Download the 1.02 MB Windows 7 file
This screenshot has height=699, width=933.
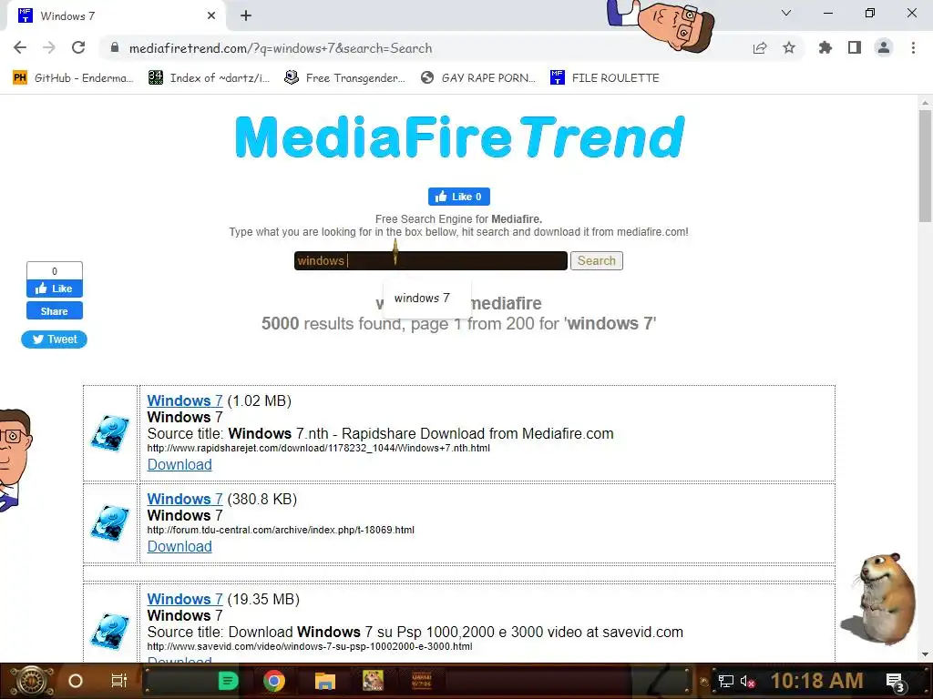pos(179,464)
